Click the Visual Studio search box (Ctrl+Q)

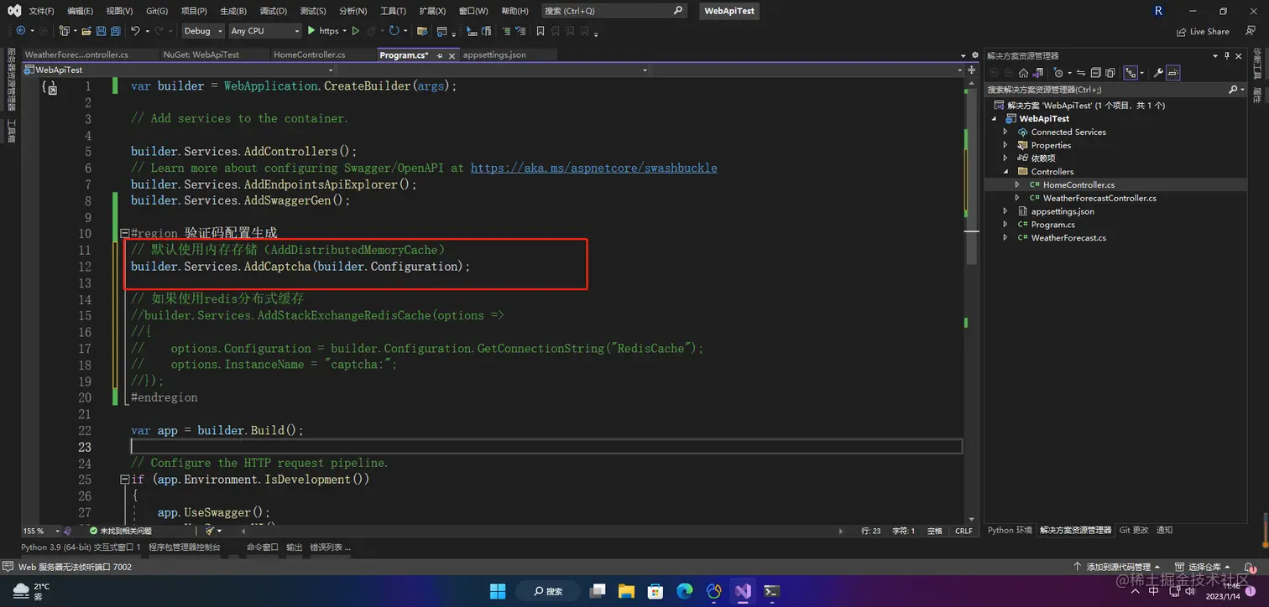point(613,11)
